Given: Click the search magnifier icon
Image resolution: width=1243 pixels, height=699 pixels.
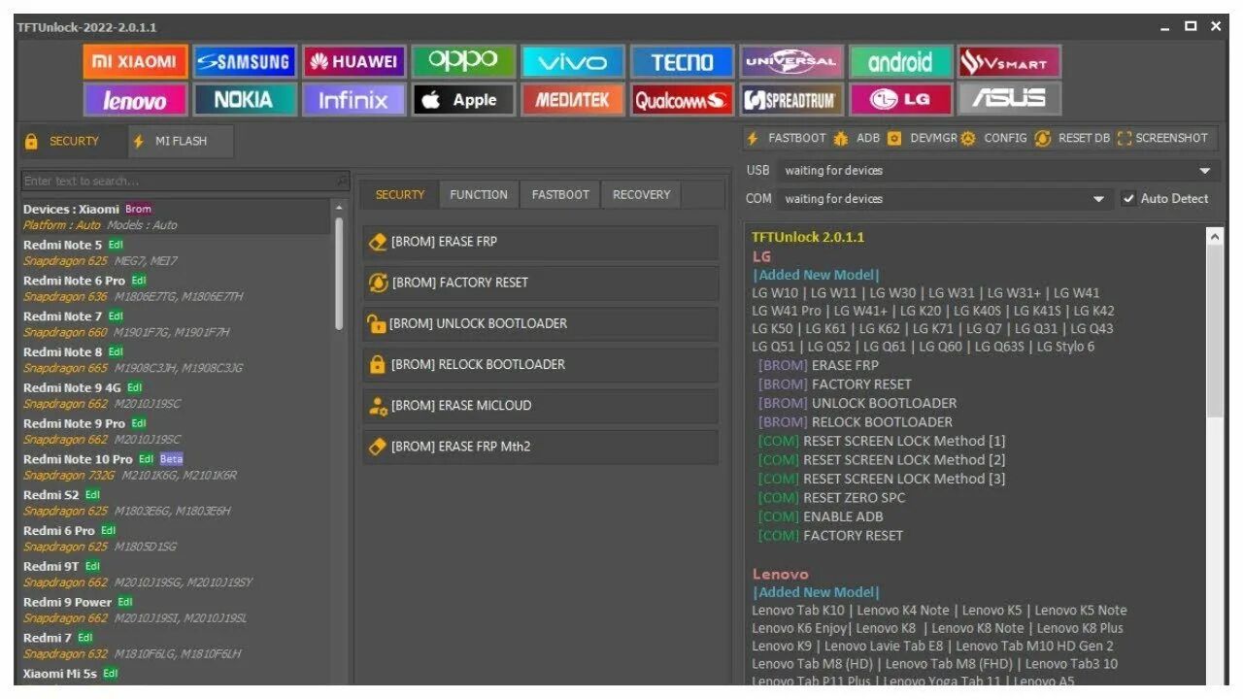Looking at the screenshot, I should coord(341,181).
